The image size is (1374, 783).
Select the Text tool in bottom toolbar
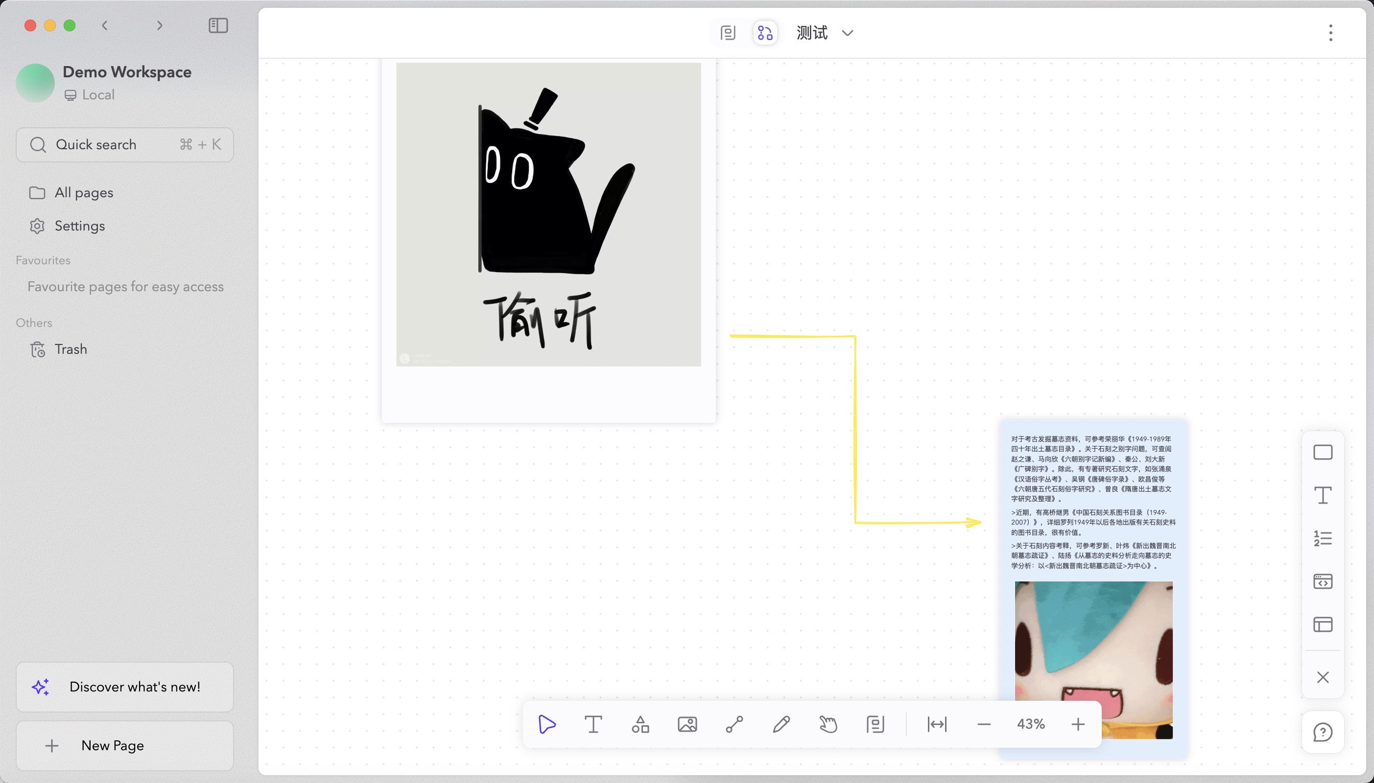(x=593, y=724)
